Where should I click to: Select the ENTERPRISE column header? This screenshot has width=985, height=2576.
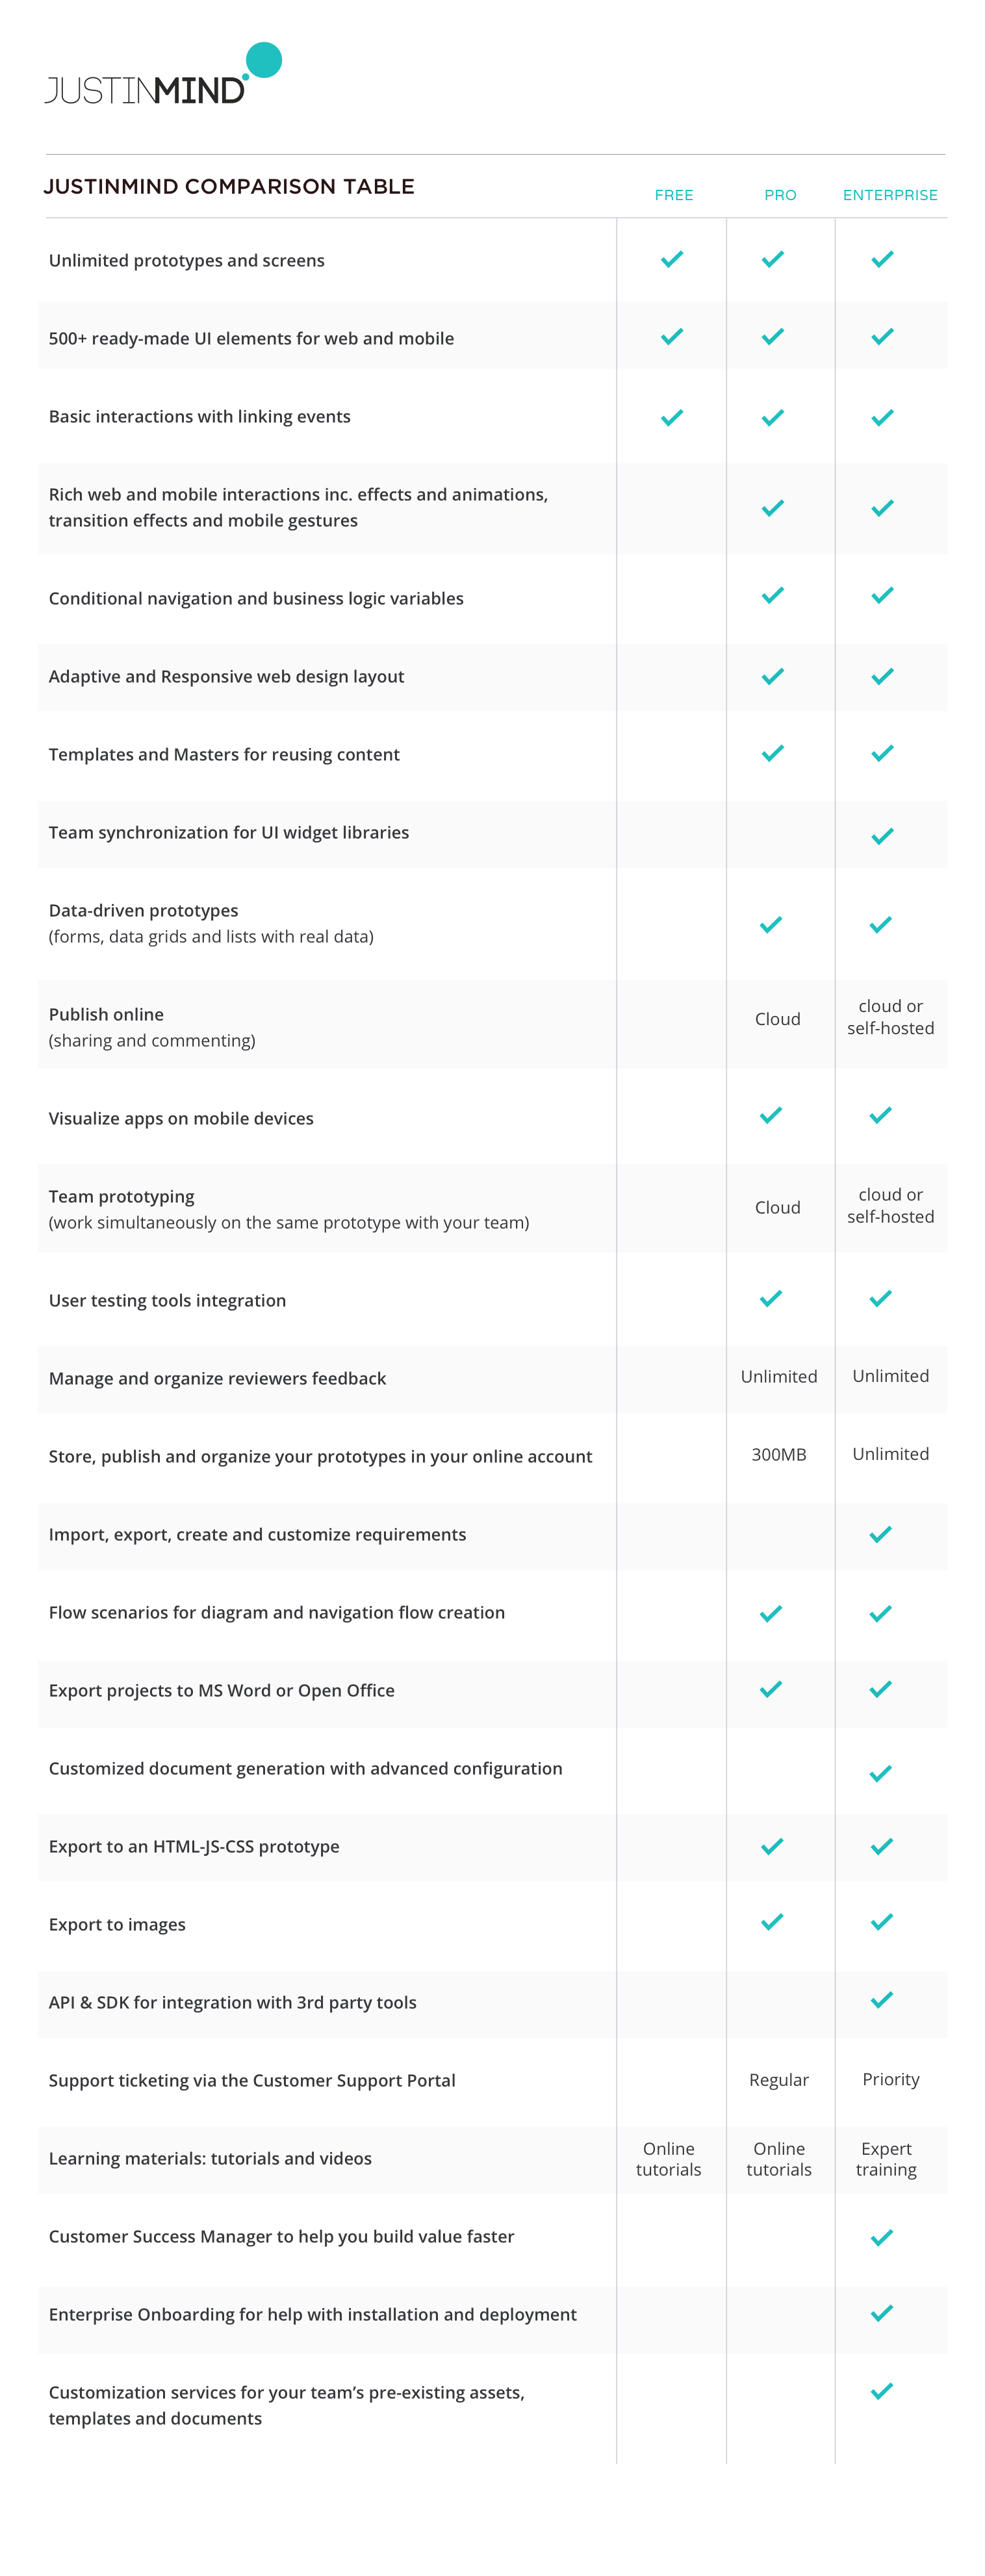(890, 195)
